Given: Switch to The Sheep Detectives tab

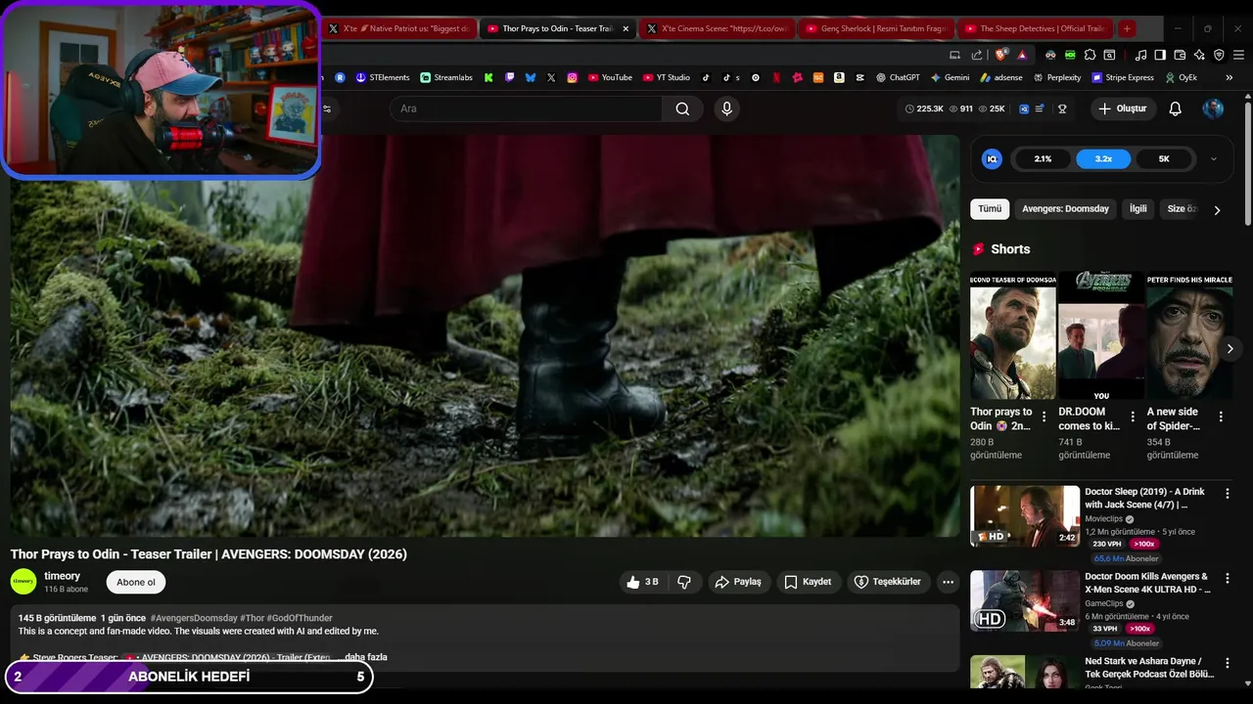Looking at the screenshot, I should [1035, 28].
